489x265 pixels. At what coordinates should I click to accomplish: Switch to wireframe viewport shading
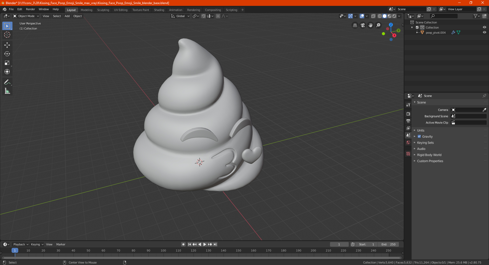click(x=380, y=16)
